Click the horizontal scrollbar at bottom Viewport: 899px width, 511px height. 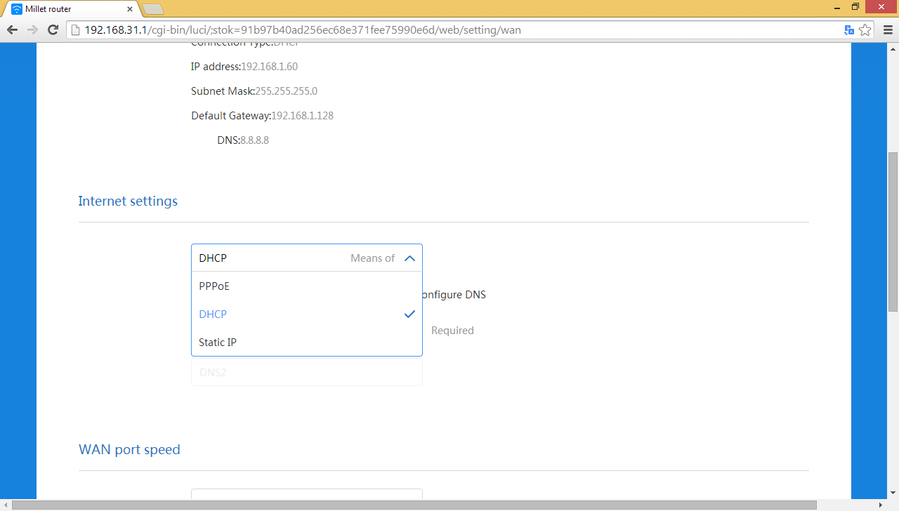click(414, 505)
